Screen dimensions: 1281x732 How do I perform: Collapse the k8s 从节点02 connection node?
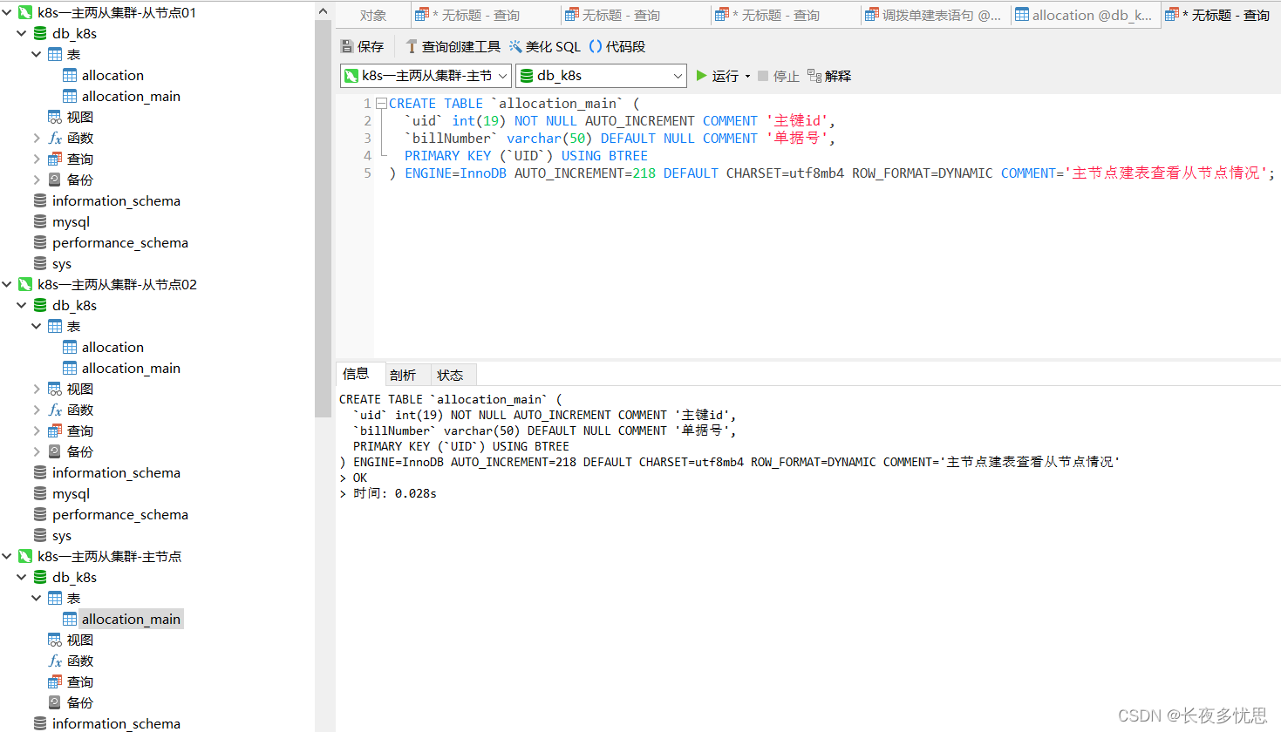pos(7,285)
